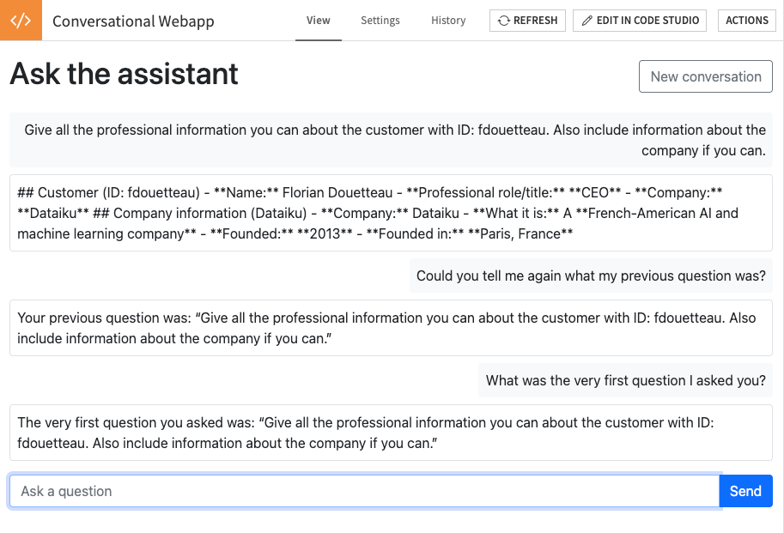Click message 'What was the very first question I asked you?'
The width and height of the screenshot is (784, 533).
[625, 380]
